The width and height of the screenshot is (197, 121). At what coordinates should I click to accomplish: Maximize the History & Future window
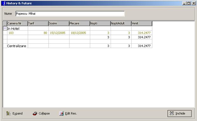[189, 3]
